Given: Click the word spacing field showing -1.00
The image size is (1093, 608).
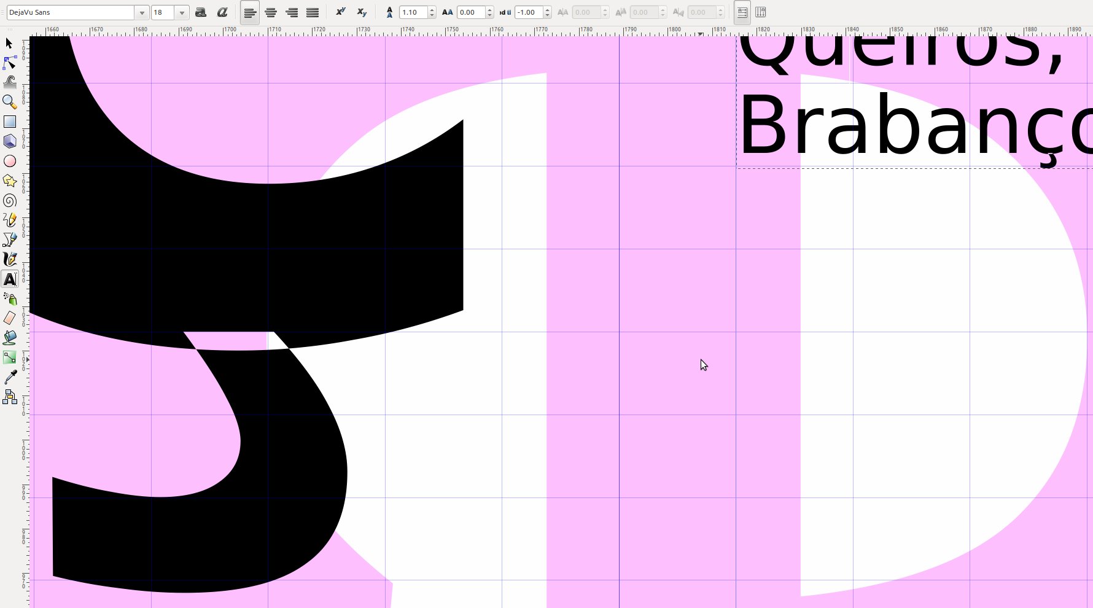Looking at the screenshot, I should point(528,12).
